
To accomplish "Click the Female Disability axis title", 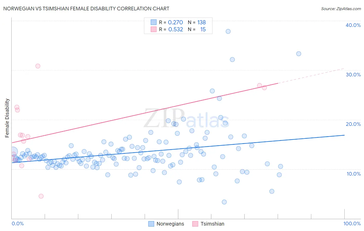I will [7, 118].
